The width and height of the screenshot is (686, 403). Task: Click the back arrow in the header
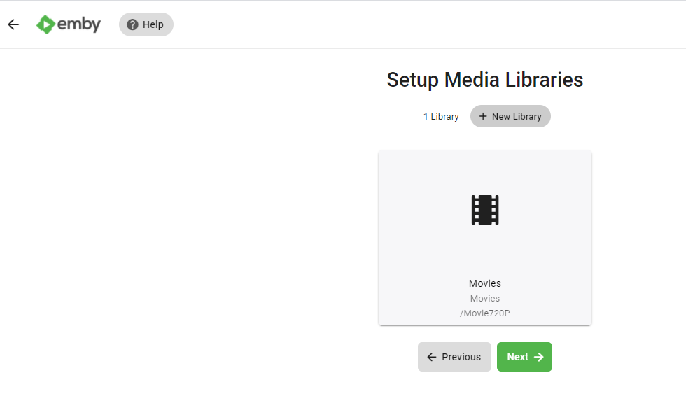coord(13,24)
